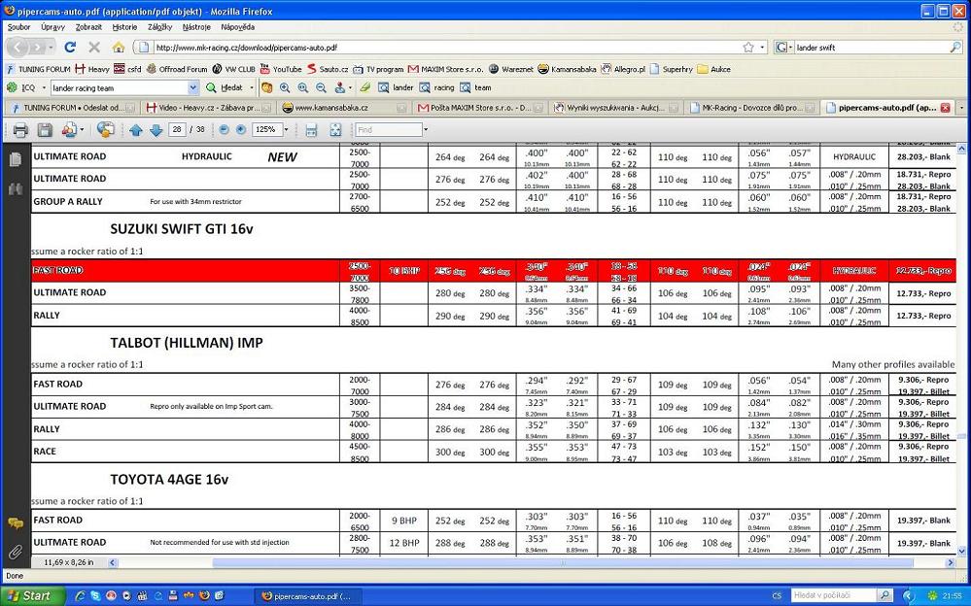Viewport: 971px width, 606px height.
Task: Click the PDF fit full page icon
Action: tap(335, 130)
